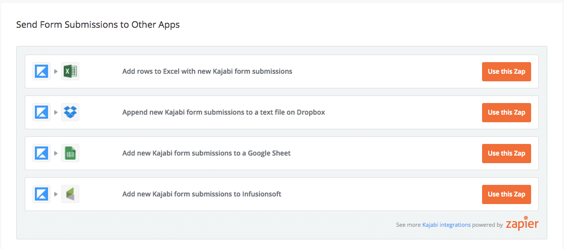Open the Kajabi integrations link
Screen dimensions: 564x249
point(446,225)
